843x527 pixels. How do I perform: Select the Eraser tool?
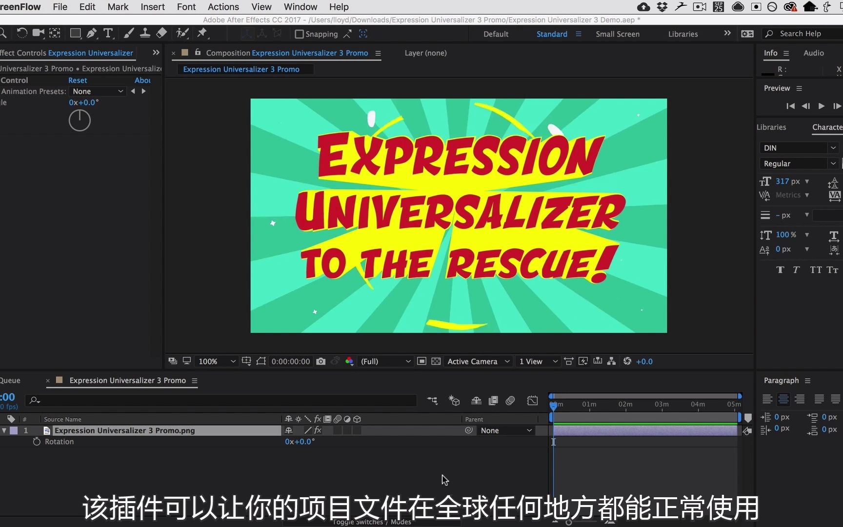pyautogui.click(x=161, y=33)
